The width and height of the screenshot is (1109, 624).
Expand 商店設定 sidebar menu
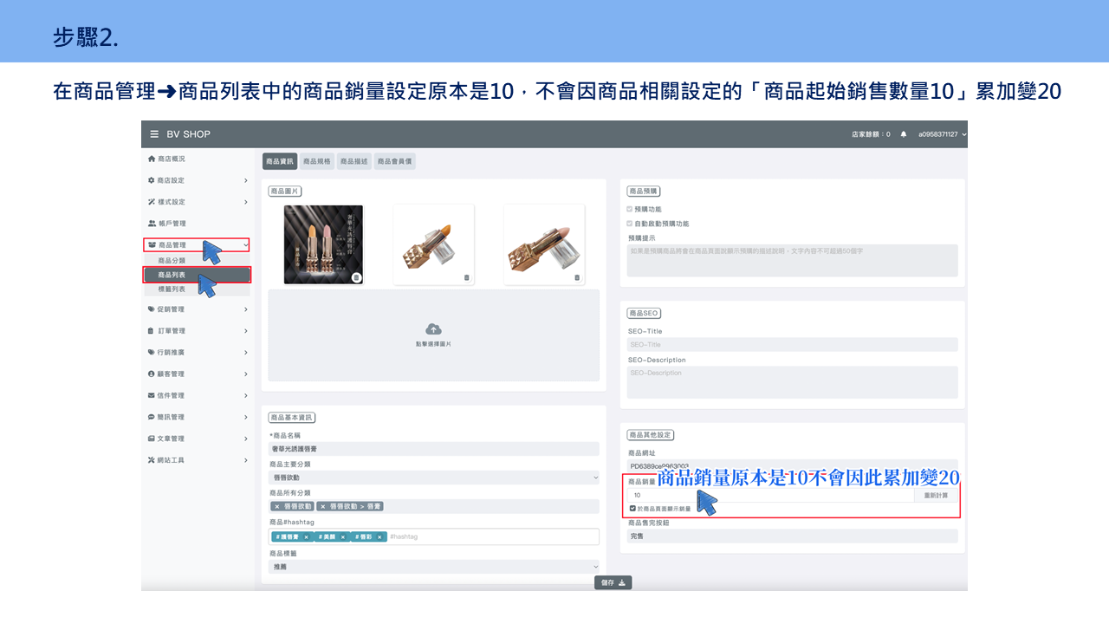point(198,180)
